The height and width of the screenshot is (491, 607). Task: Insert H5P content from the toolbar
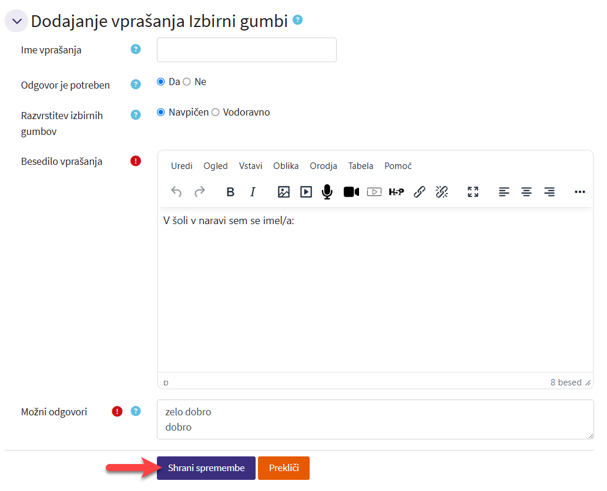pyautogui.click(x=396, y=192)
